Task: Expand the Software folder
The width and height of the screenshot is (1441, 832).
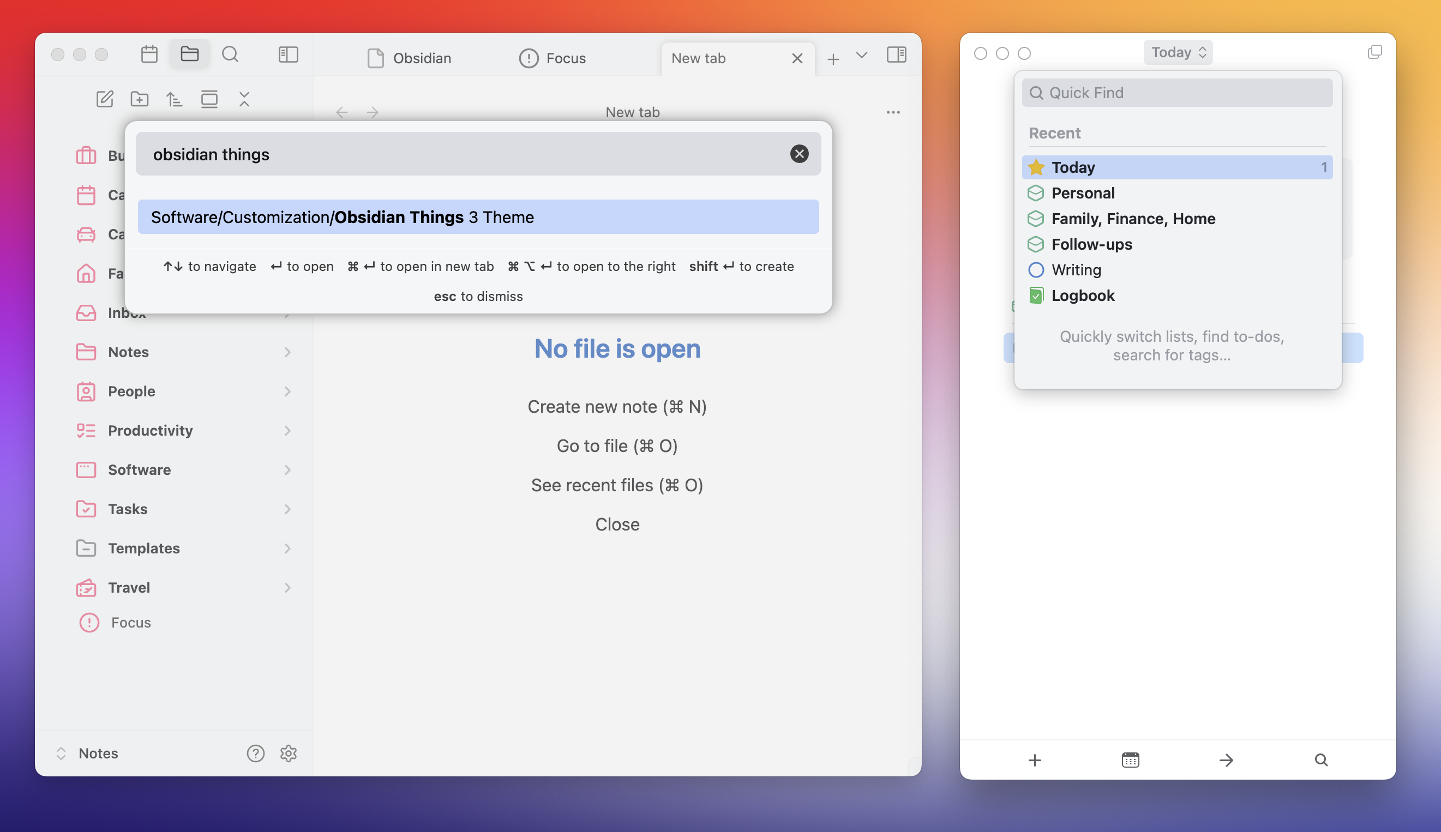Action: point(287,471)
